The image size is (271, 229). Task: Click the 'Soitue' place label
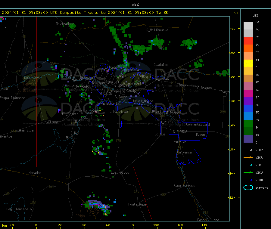160,134
